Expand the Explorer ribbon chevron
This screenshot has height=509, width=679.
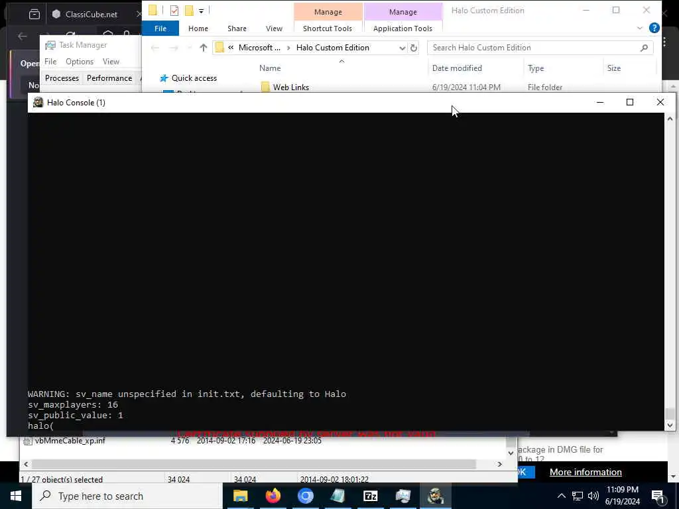[x=640, y=28]
